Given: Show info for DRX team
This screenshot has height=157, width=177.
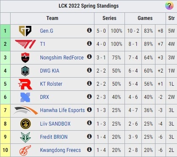Looking at the screenshot, I should tap(89, 96).
